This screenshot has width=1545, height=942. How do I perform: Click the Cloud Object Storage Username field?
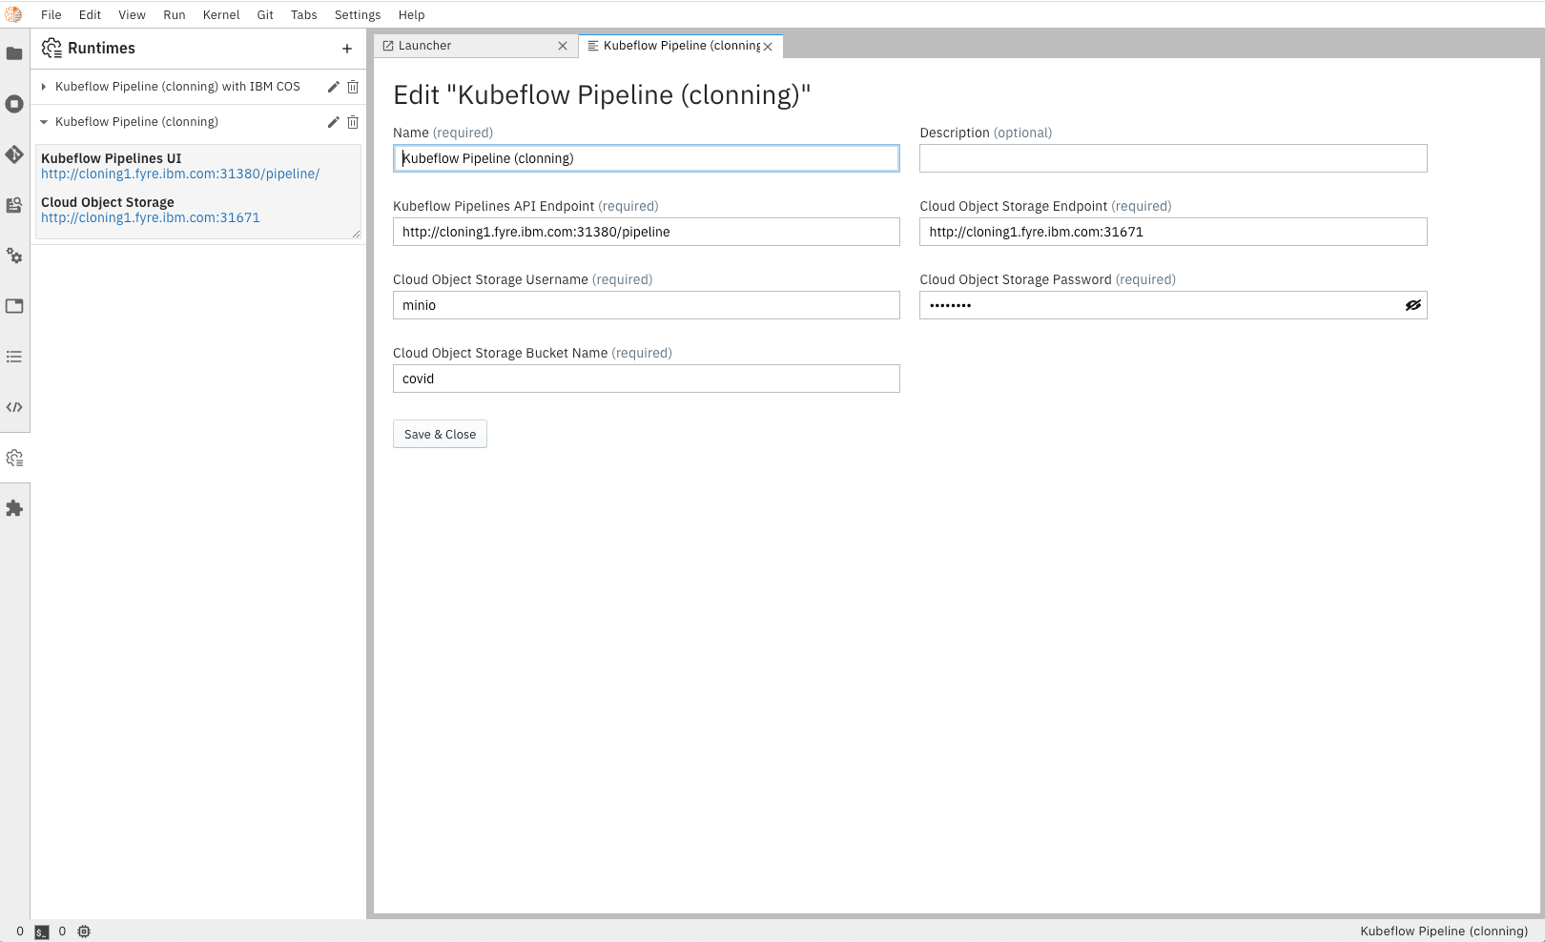point(647,305)
